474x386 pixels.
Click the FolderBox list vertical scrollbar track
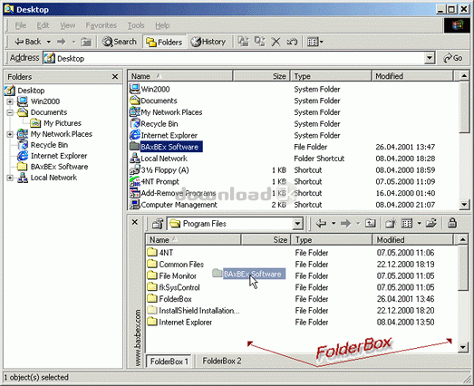[x=463, y=317]
